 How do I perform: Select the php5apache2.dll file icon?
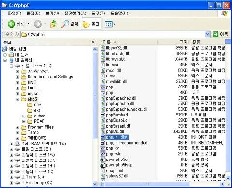pos(103,98)
